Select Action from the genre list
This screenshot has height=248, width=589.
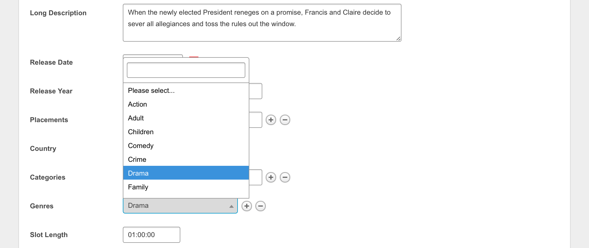(137, 104)
